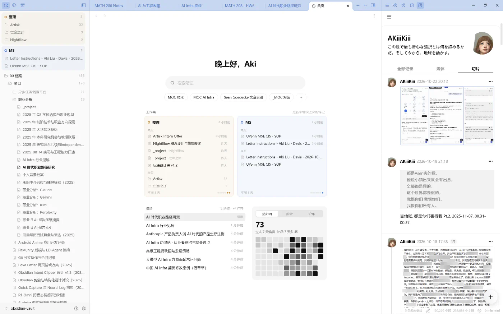Click the hamburger menu above AKiiiKiii profile

389,17
